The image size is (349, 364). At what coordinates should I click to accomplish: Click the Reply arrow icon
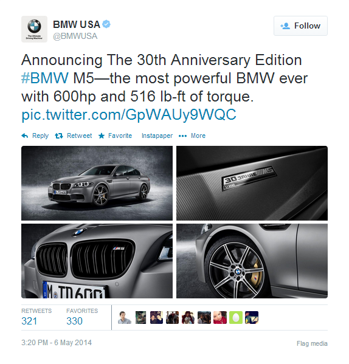coord(25,136)
